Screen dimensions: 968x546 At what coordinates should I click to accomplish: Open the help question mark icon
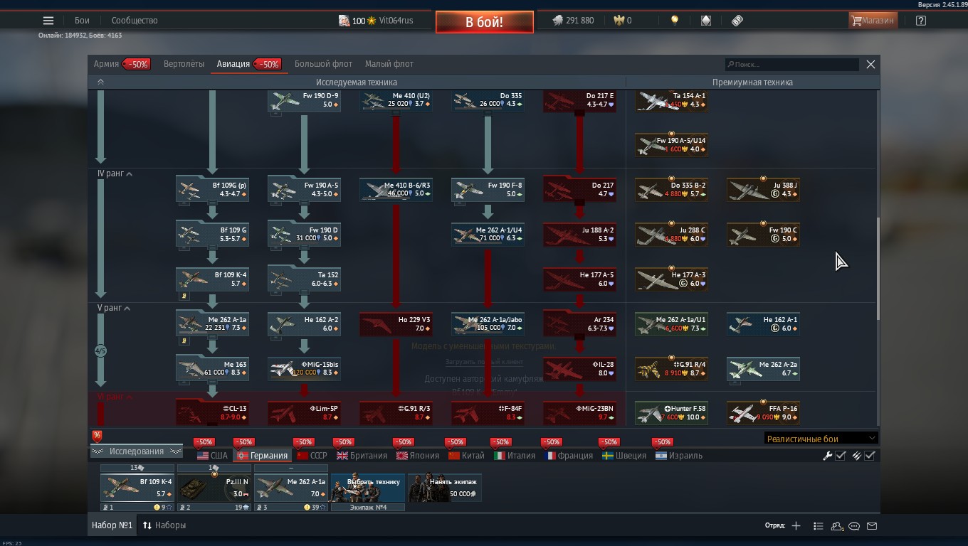pos(921,21)
